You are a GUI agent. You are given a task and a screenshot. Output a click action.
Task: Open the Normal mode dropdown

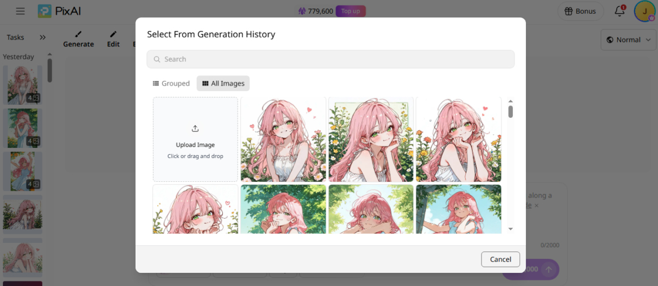[628, 40]
